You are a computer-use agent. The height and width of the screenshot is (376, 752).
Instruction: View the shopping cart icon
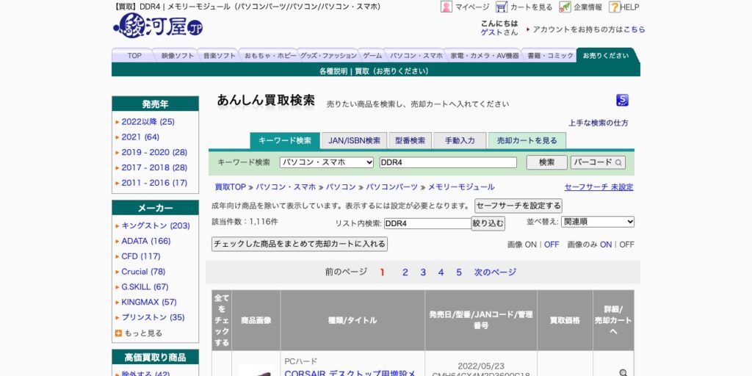pos(501,7)
